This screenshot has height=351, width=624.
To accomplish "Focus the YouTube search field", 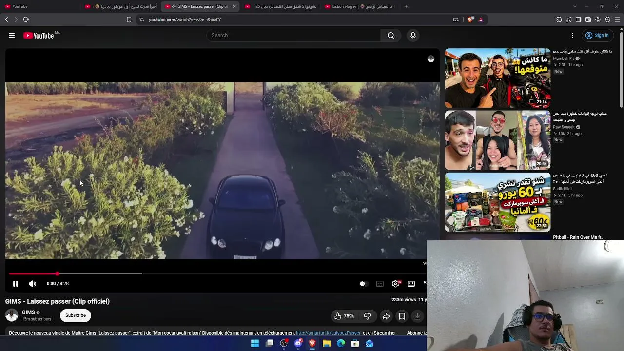I will 293,35.
